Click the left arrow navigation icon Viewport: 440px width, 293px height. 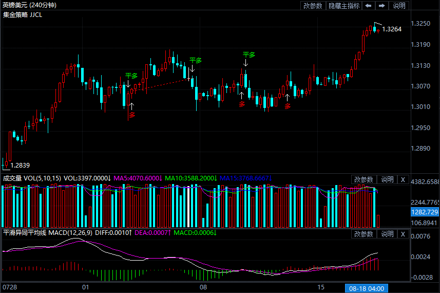(x=369, y=6)
